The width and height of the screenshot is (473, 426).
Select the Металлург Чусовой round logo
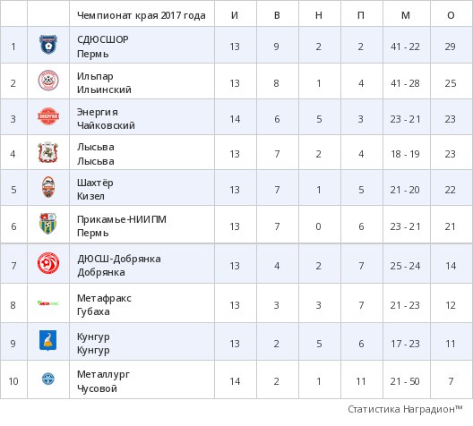click(x=48, y=379)
